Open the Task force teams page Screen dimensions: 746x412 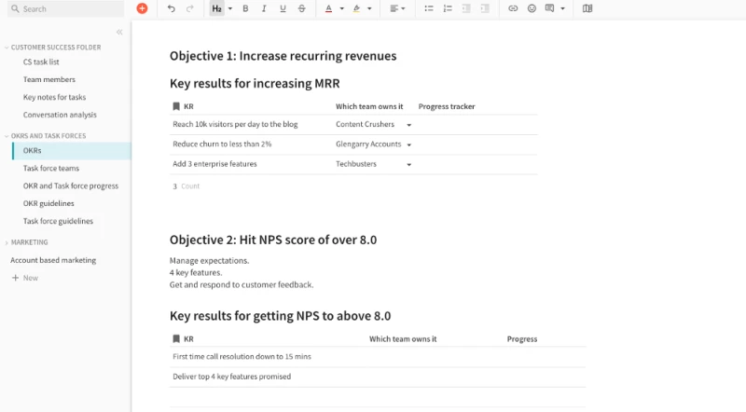point(51,169)
